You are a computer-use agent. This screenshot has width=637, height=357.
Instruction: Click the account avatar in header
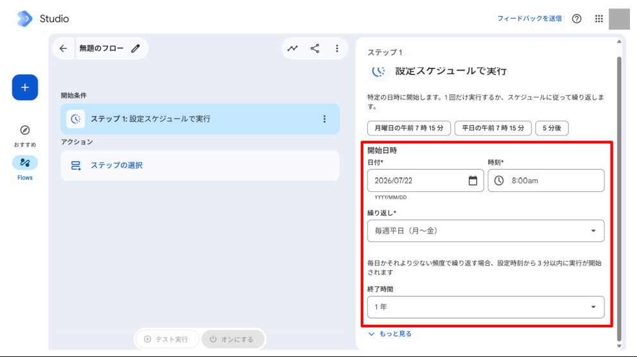click(x=619, y=19)
